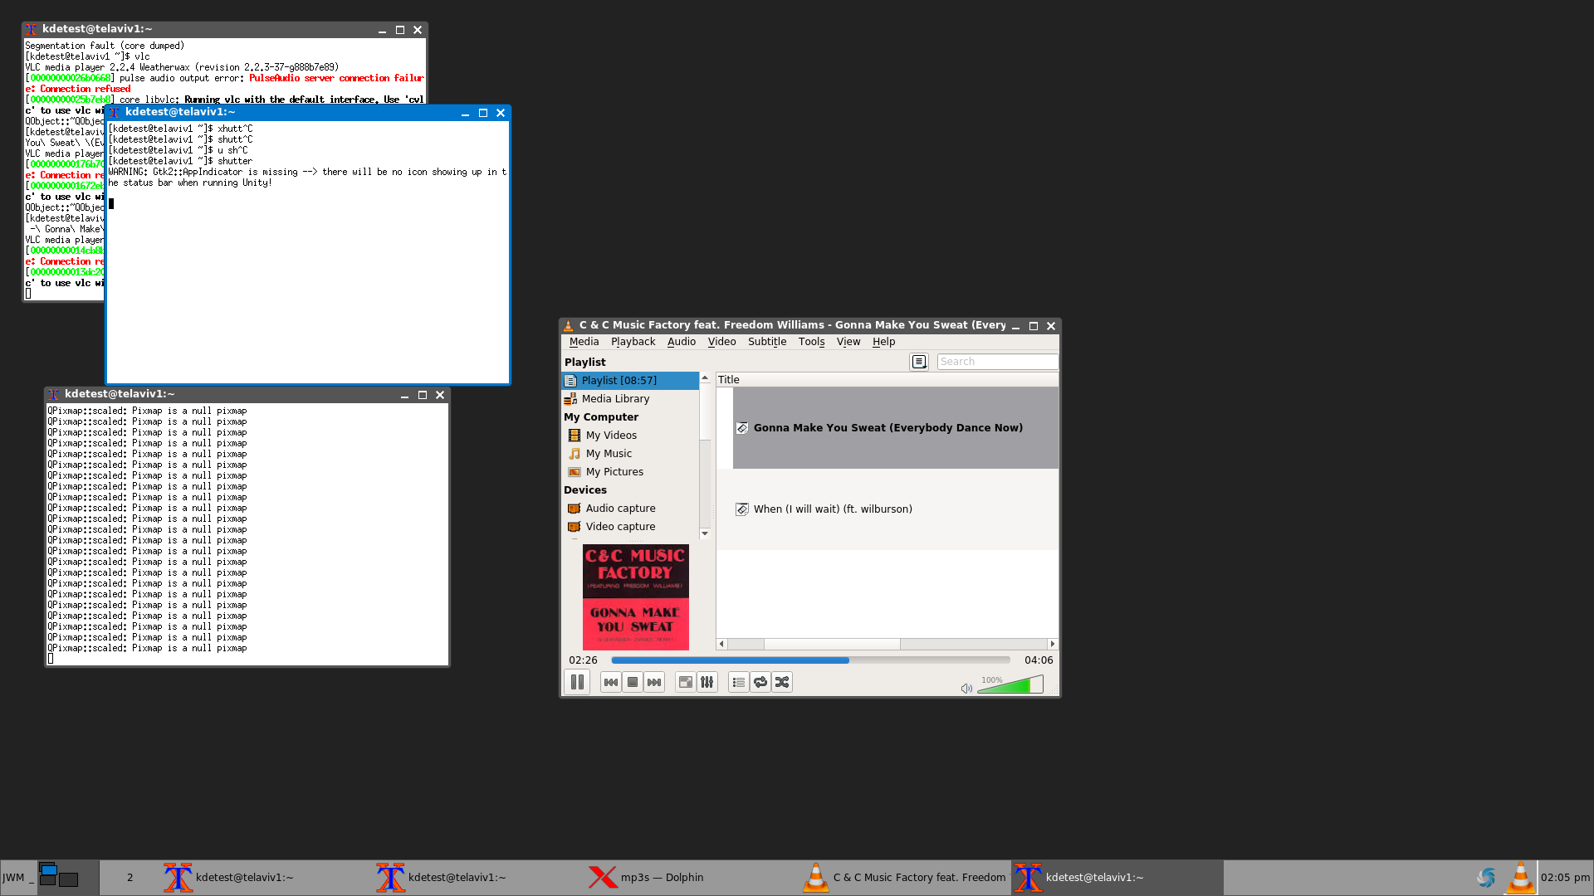Image resolution: width=1594 pixels, height=896 pixels.
Task: Minimize the shutter terminal window
Action: click(465, 113)
